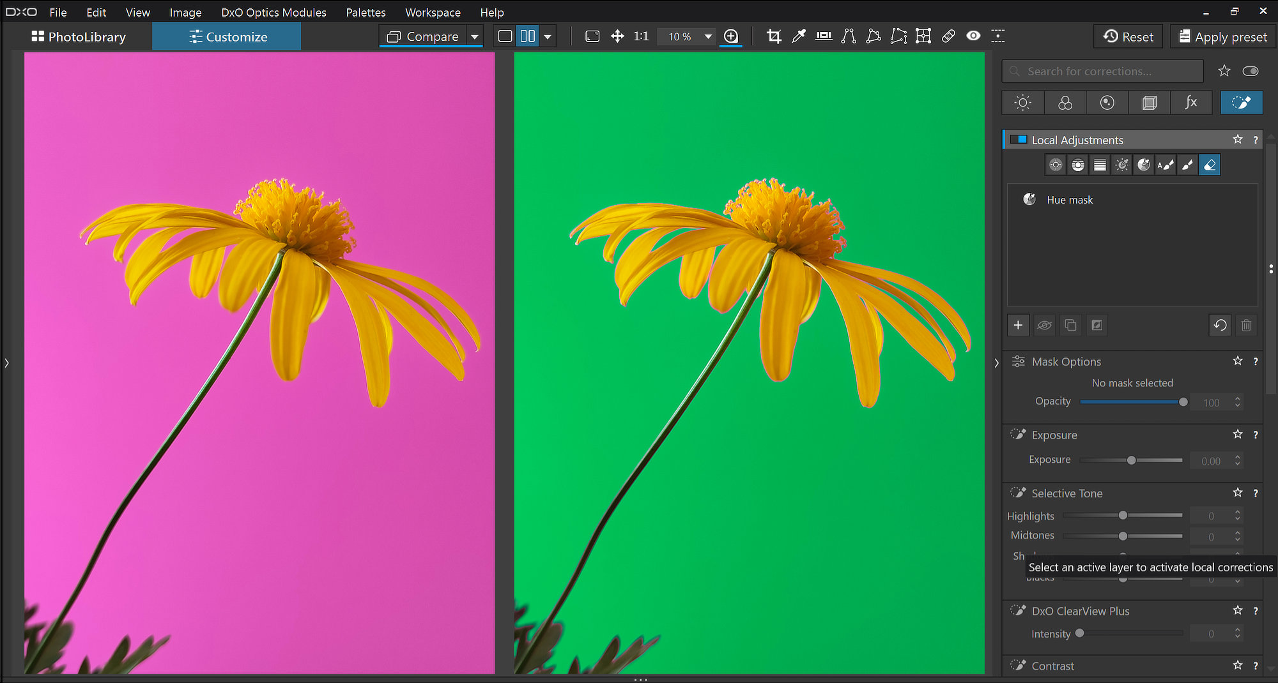Favorite the DxO ClearView Plus section

1238,610
